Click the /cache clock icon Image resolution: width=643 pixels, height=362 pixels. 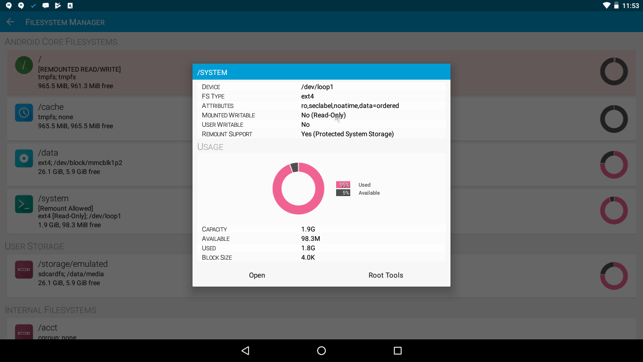pyautogui.click(x=24, y=113)
